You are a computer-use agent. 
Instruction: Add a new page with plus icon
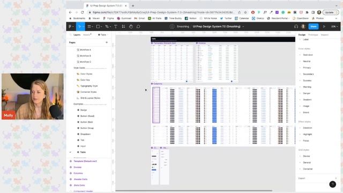point(107,42)
